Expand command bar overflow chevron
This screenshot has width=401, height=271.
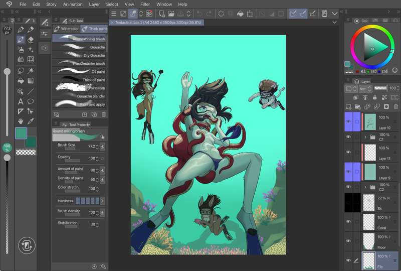[x=334, y=14]
